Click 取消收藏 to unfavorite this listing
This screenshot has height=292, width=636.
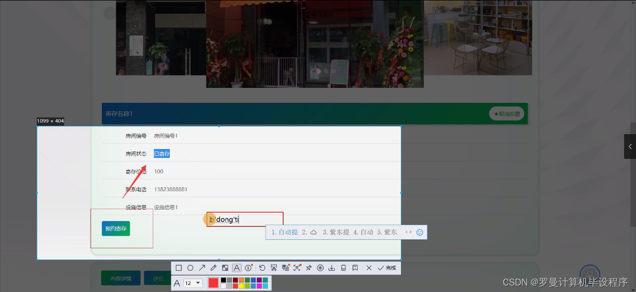[506, 113]
